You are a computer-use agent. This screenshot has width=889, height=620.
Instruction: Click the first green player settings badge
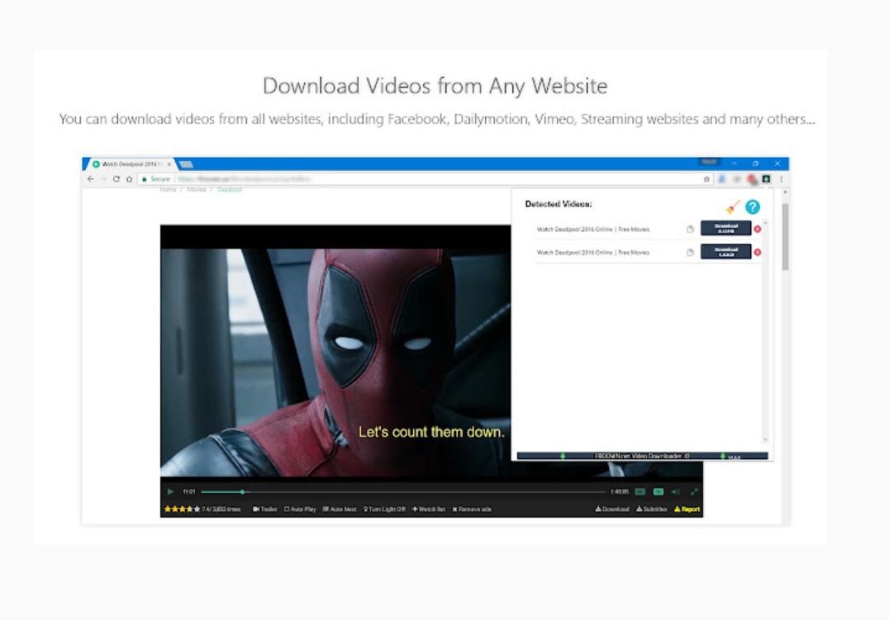pos(640,492)
